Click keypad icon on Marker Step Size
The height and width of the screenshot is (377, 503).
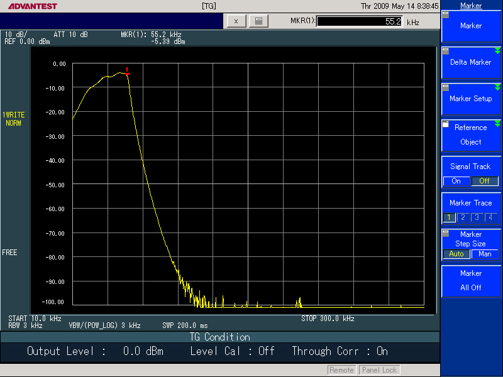pyautogui.click(x=446, y=232)
